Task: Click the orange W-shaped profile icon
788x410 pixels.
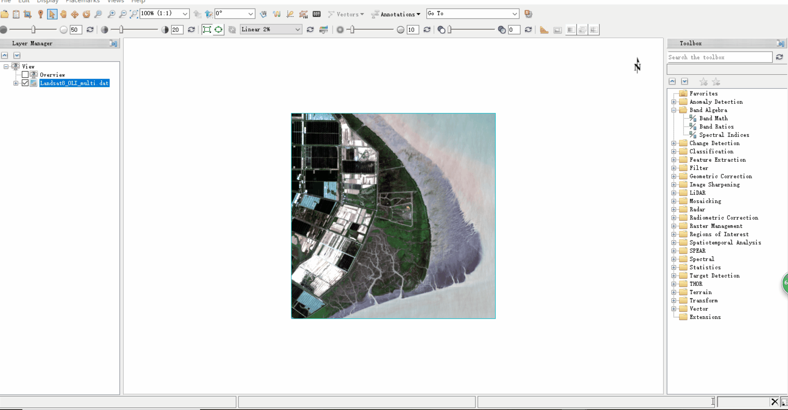Action: (277, 14)
